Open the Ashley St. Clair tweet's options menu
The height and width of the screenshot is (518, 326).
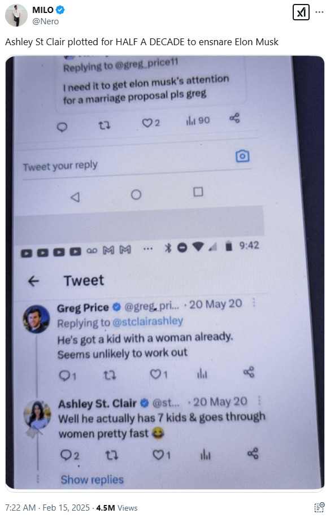(x=259, y=401)
